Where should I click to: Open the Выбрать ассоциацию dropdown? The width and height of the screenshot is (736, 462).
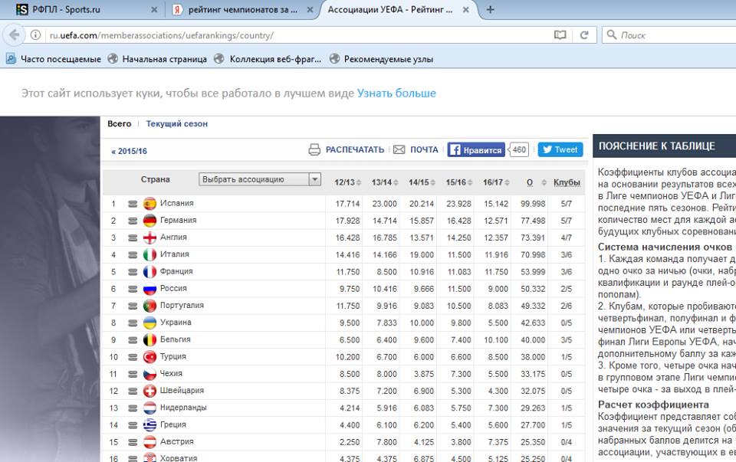pyautogui.click(x=260, y=179)
